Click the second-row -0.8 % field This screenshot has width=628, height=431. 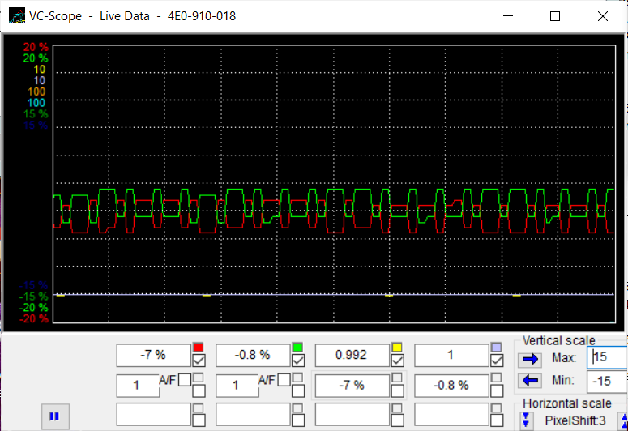click(x=451, y=385)
